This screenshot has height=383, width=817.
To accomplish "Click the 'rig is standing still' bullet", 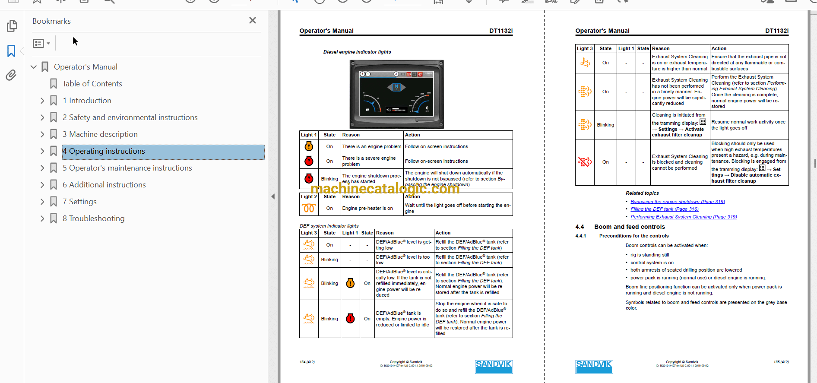I will 649,255.
